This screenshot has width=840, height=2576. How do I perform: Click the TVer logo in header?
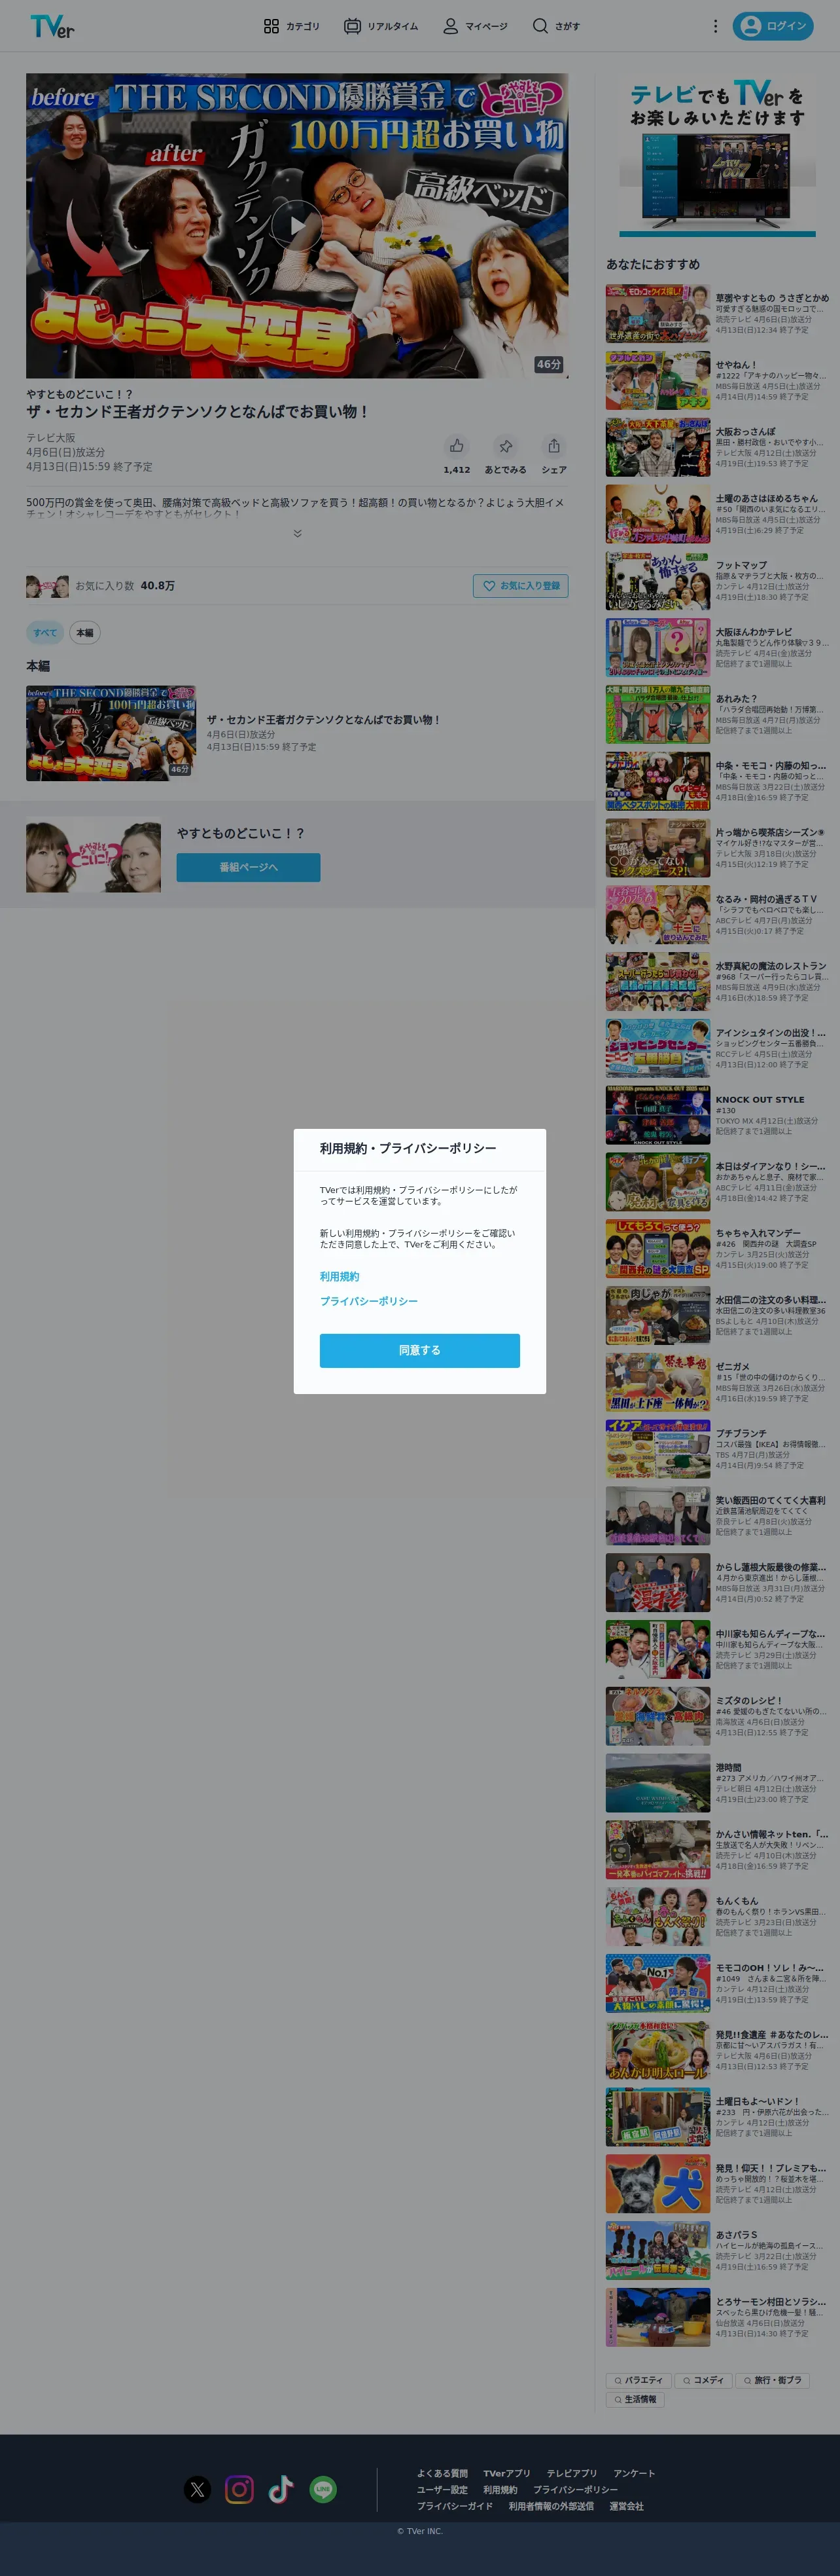pyautogui.click(x=52, y=26)
